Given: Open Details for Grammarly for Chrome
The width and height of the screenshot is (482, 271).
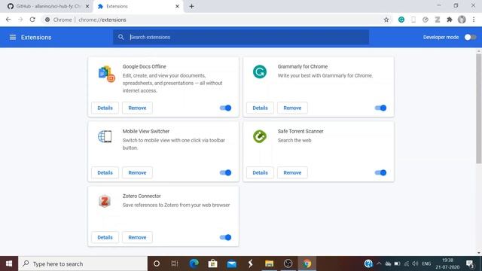Looking at the screenshot, I should (260, 108).
